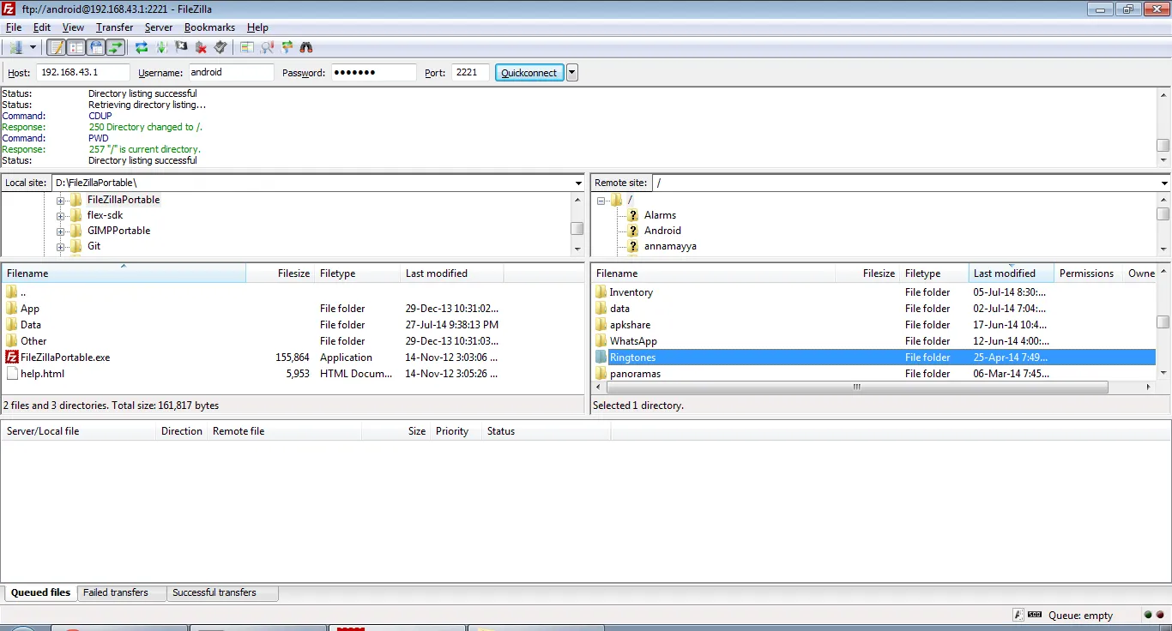Refresh the file and folder listings
1172x631 pixels.
click(140, 47)
